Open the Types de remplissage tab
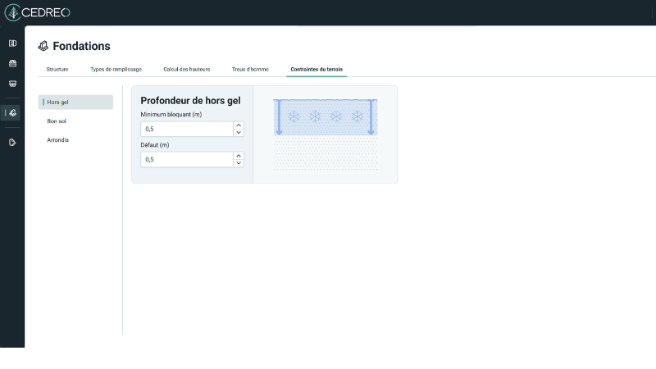The height and width of the screenshot is (369, 656). (116, 70)
